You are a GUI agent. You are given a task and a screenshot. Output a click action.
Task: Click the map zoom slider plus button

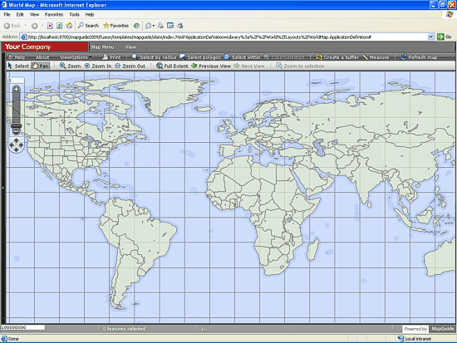(x=17, y=89)
